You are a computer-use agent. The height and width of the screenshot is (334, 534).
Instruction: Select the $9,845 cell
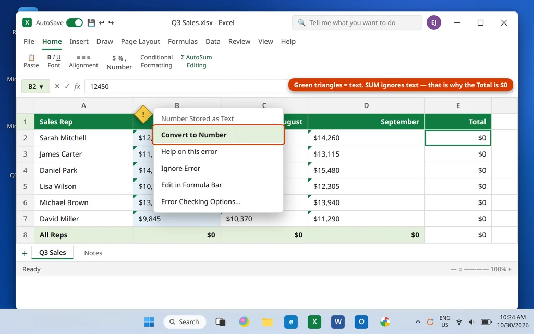[177, 219]
